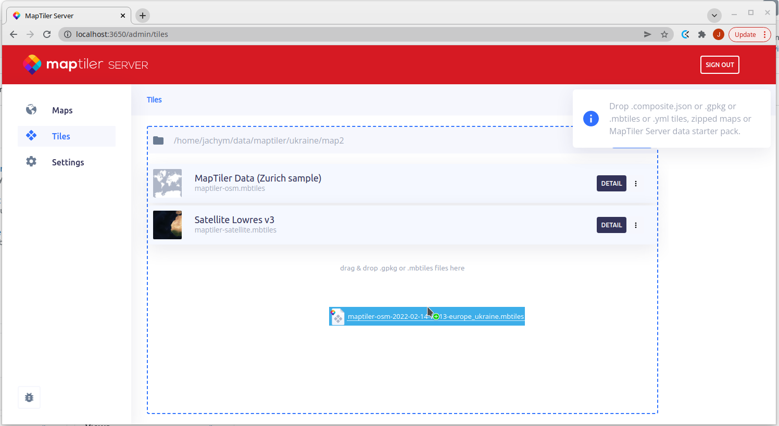Image resolution: width=779 pixels, height=426 pixels.
Task: Click the bug report icon
Action: [x=29, y=397]
